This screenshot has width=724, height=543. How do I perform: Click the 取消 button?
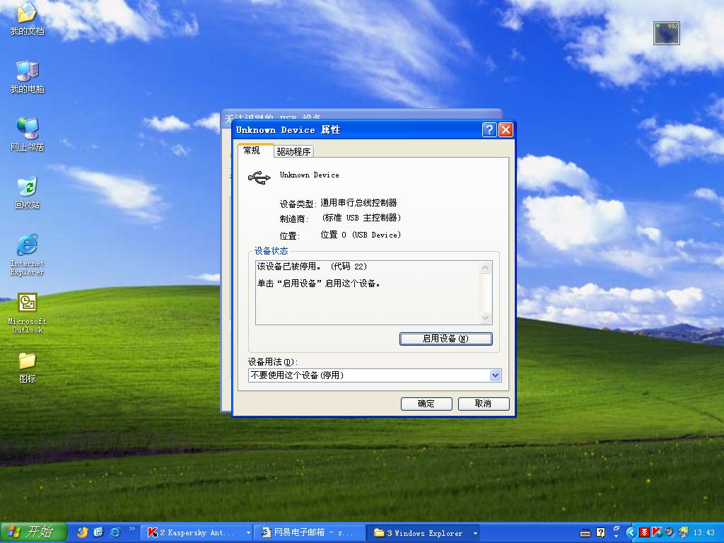pyautogui.click(x=484, y=404)
